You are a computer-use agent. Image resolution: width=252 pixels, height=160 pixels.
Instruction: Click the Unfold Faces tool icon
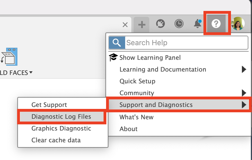tap(10, 57)
